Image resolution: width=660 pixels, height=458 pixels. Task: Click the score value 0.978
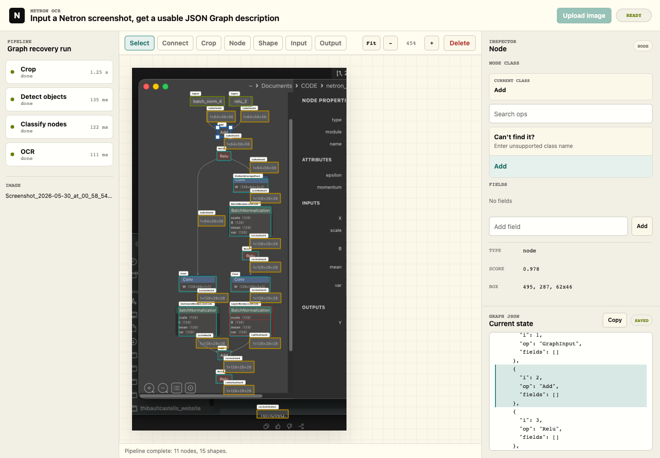(531, 269)
